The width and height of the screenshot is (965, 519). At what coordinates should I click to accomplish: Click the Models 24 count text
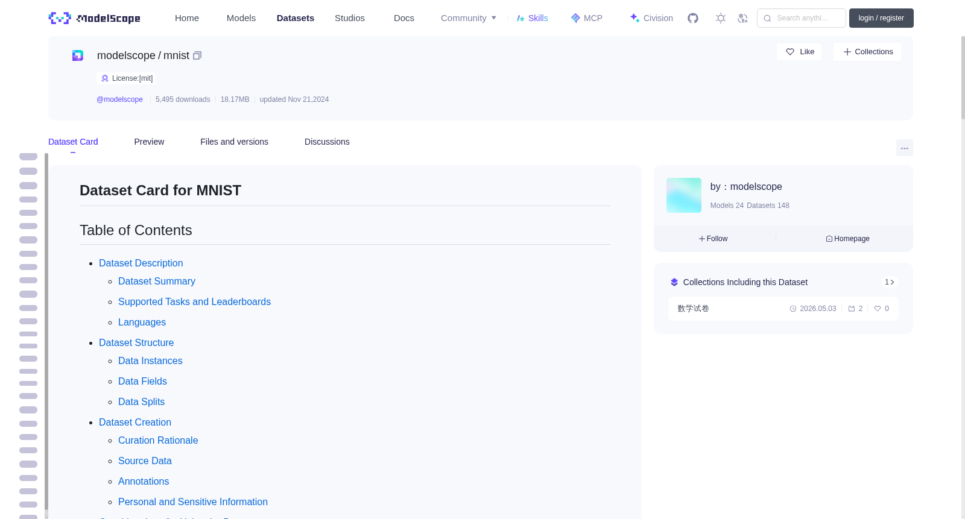pyautogui.click(x=727, y=206)
